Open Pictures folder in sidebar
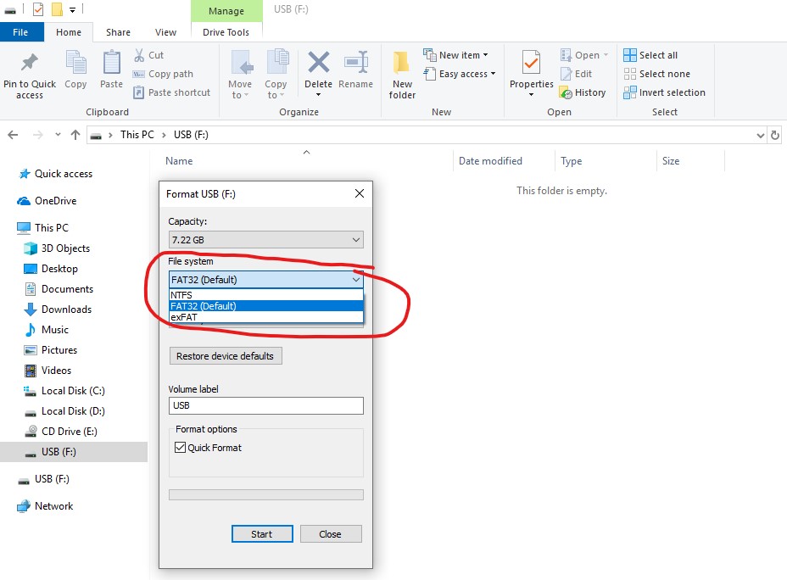The height and width of the screenshot is (580, 787). 50,349
